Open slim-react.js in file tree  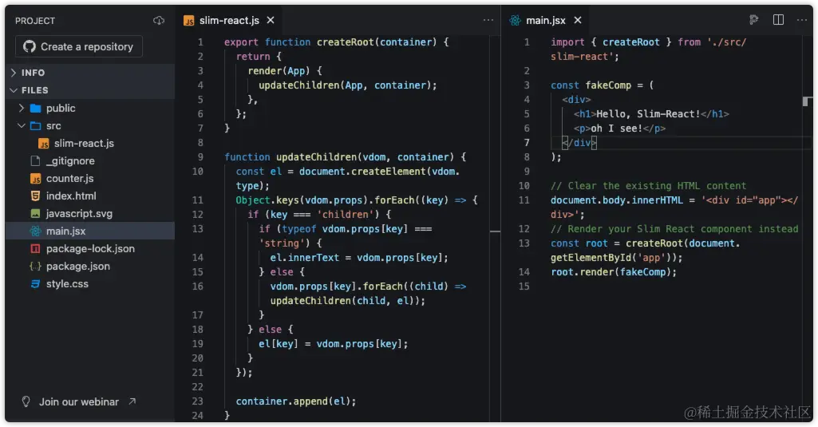click(x=84, y=143)
